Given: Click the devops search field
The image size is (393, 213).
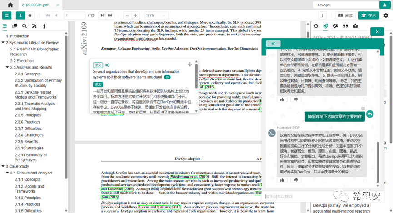Looking at the screenshot, I should click(346, 5).
